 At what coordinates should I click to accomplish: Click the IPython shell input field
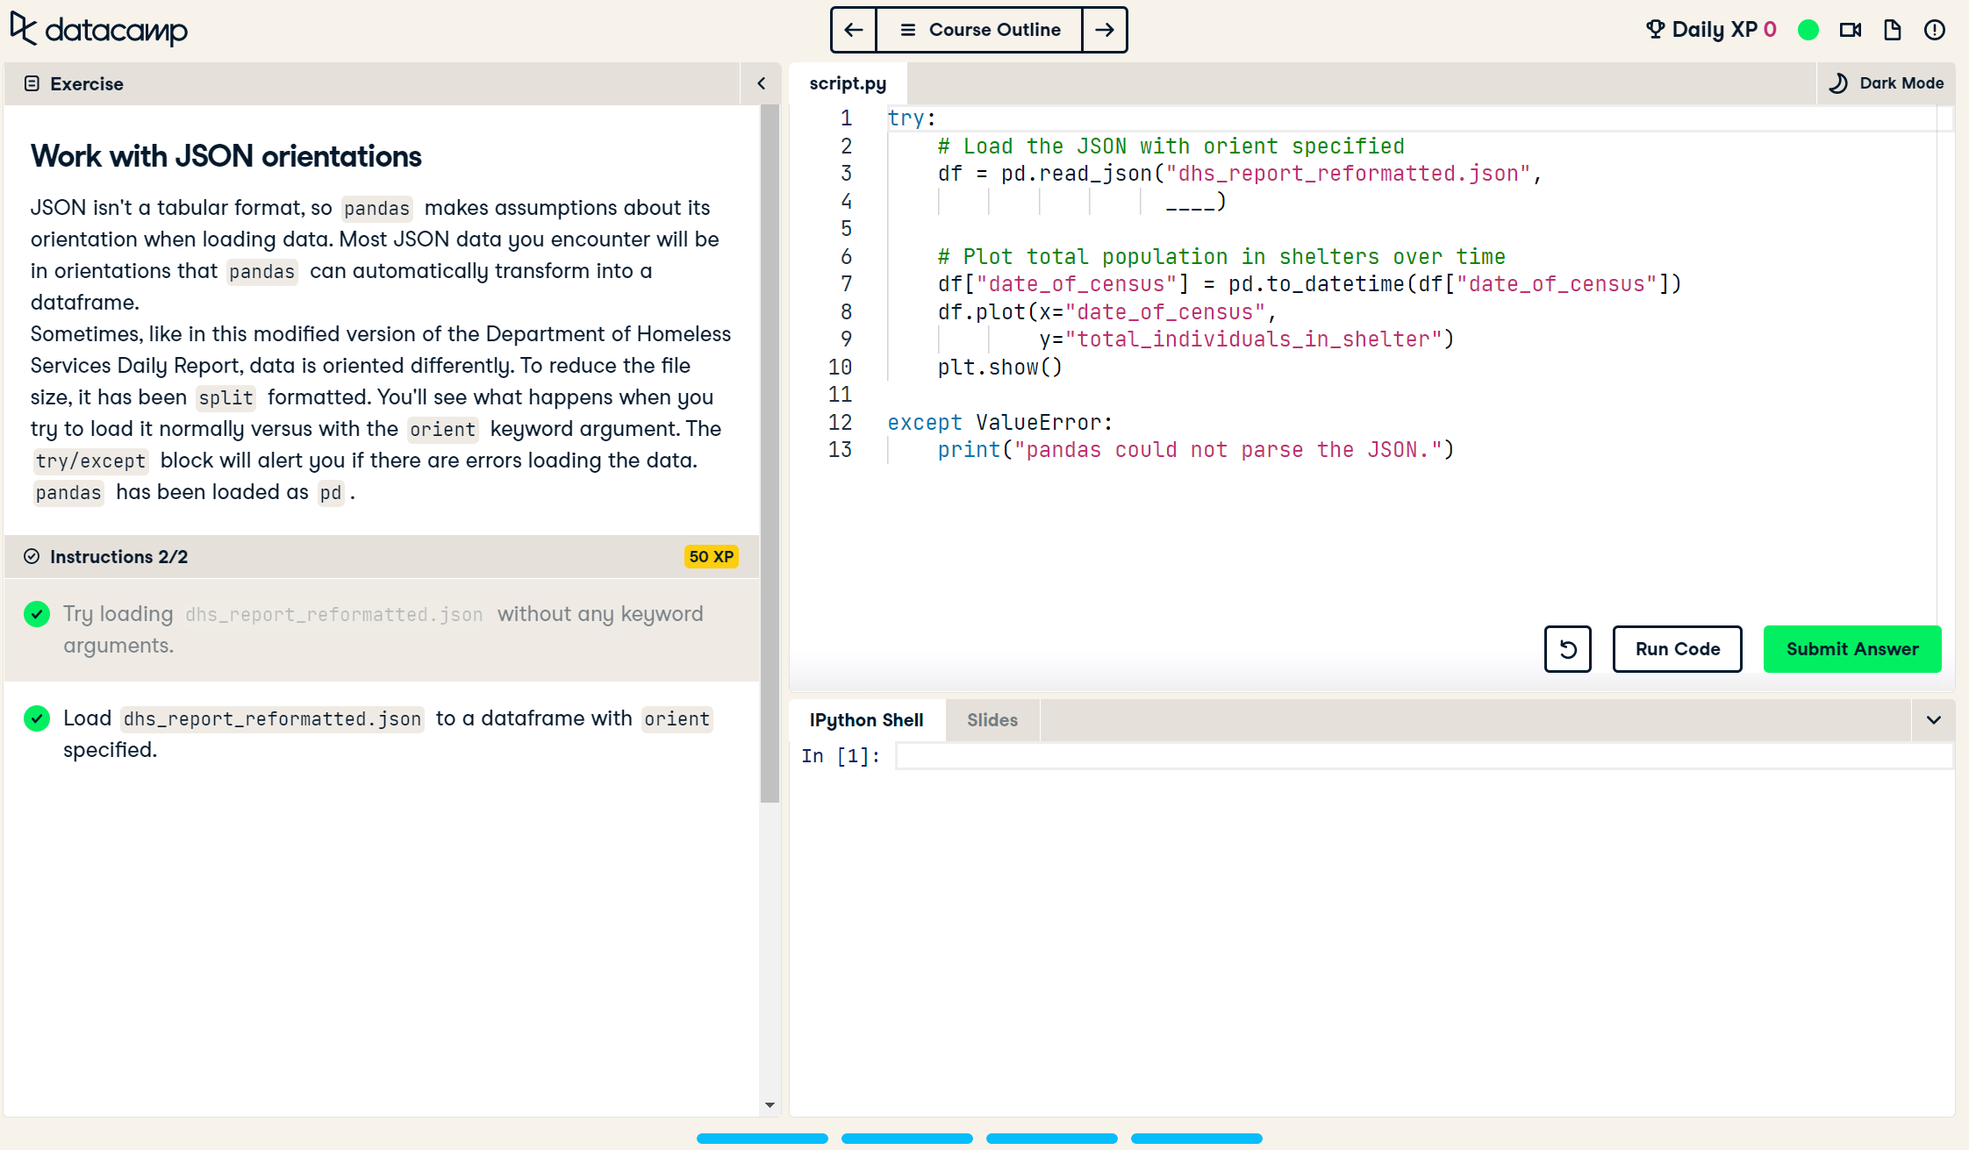point(1423,756)
